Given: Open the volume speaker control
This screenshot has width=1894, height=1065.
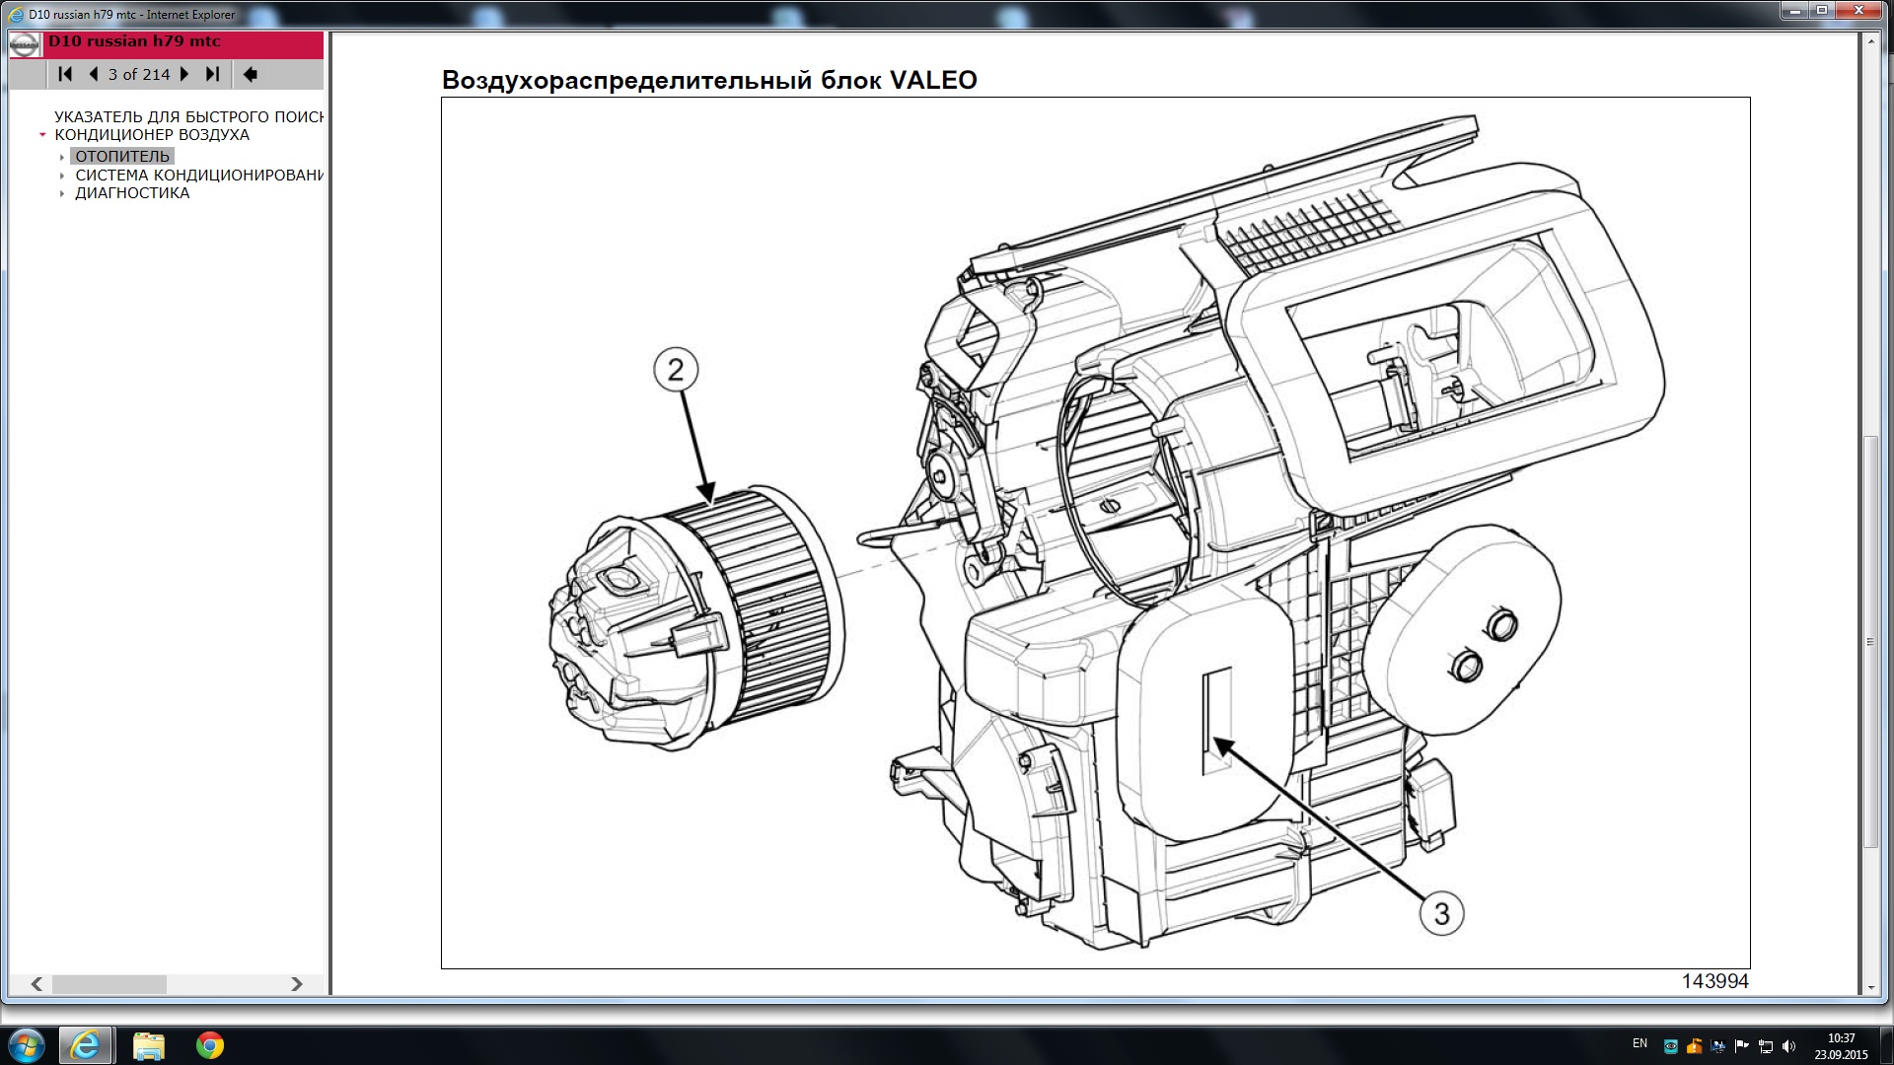Looking at the screenshot, I should tap(1789, 1046).
